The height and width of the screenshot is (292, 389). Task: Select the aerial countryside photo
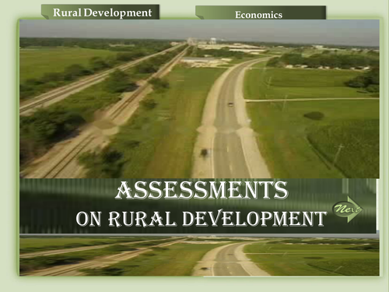click(199, 99)
